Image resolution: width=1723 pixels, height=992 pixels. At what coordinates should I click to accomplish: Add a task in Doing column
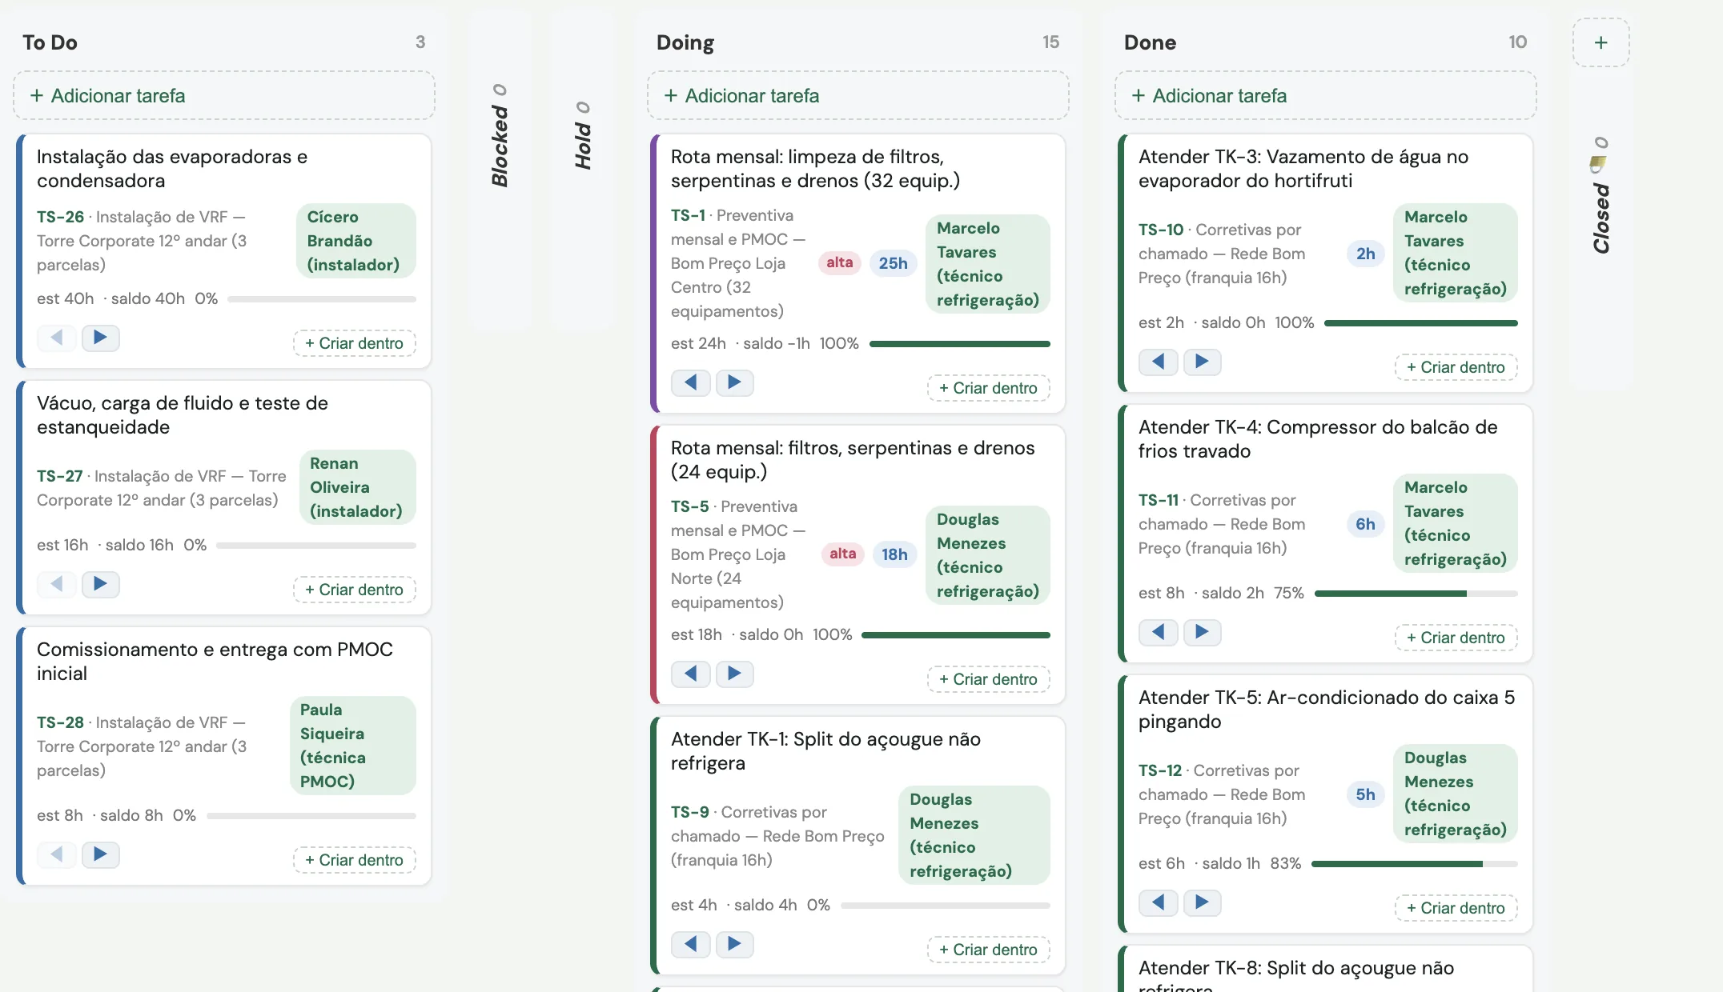click(858, 95)
